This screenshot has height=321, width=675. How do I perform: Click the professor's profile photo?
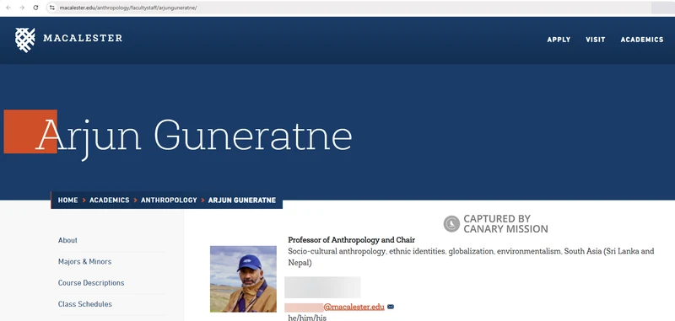243,279
